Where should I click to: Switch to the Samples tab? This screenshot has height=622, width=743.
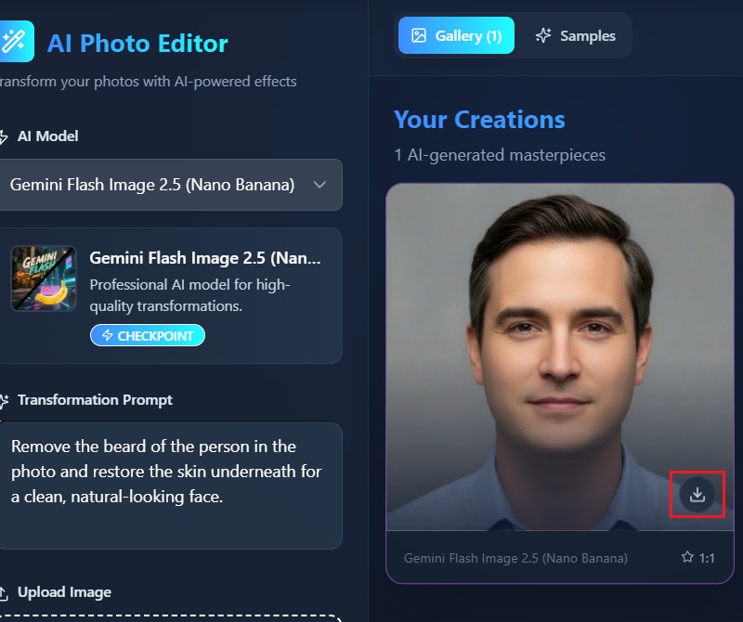575,35
